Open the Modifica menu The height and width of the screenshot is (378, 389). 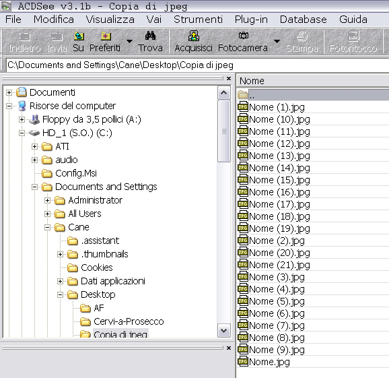pyautogui.click(x=54, y=20)
